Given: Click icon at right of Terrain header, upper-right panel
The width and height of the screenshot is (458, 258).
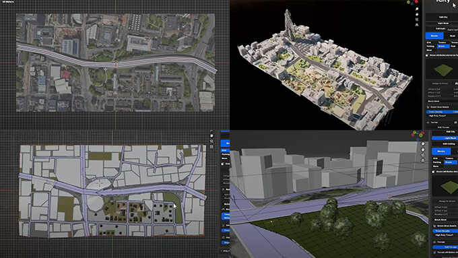Looking at the screenshot, I should click(455, 122).
